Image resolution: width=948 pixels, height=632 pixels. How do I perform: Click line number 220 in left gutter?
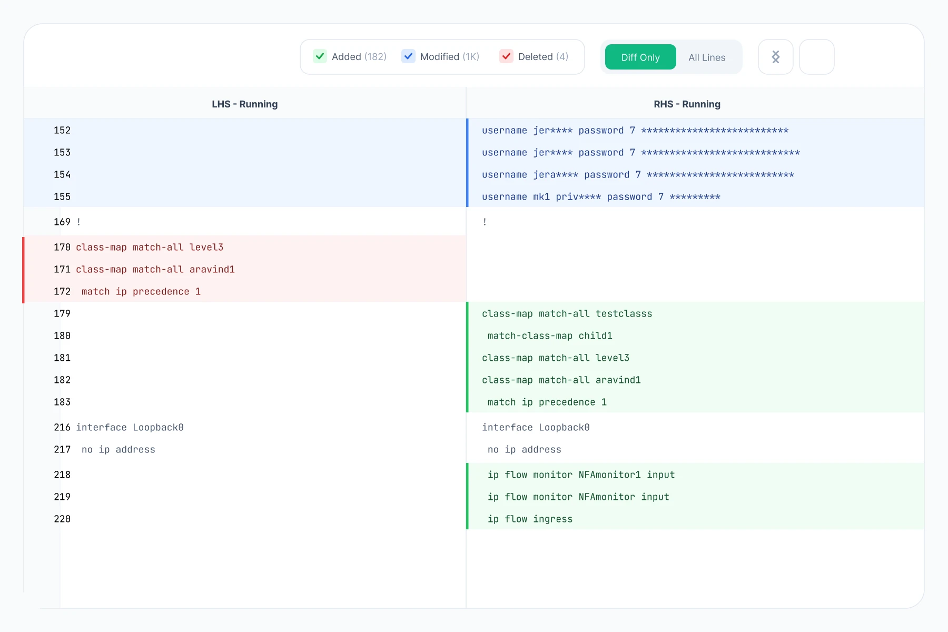click(62, 519)
